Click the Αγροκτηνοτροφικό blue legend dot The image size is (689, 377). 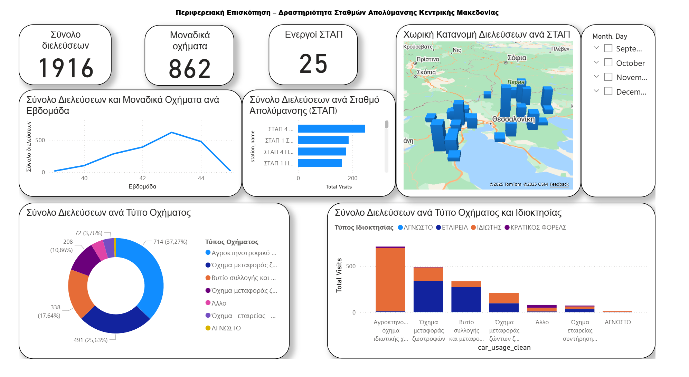[208, 252]
